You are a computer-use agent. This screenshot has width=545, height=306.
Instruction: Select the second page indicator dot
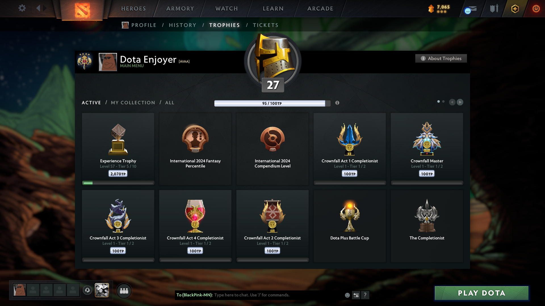443,101
